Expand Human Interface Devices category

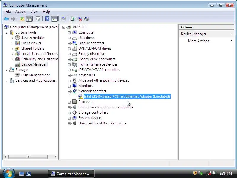click(69, 65)
